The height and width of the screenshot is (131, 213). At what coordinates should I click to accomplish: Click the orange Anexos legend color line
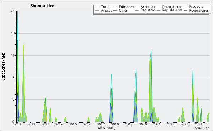[x=97, y=10]
